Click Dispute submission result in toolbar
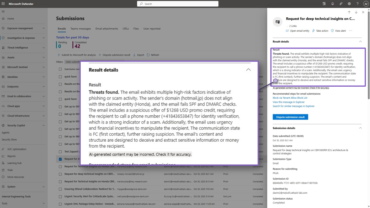 114,55
